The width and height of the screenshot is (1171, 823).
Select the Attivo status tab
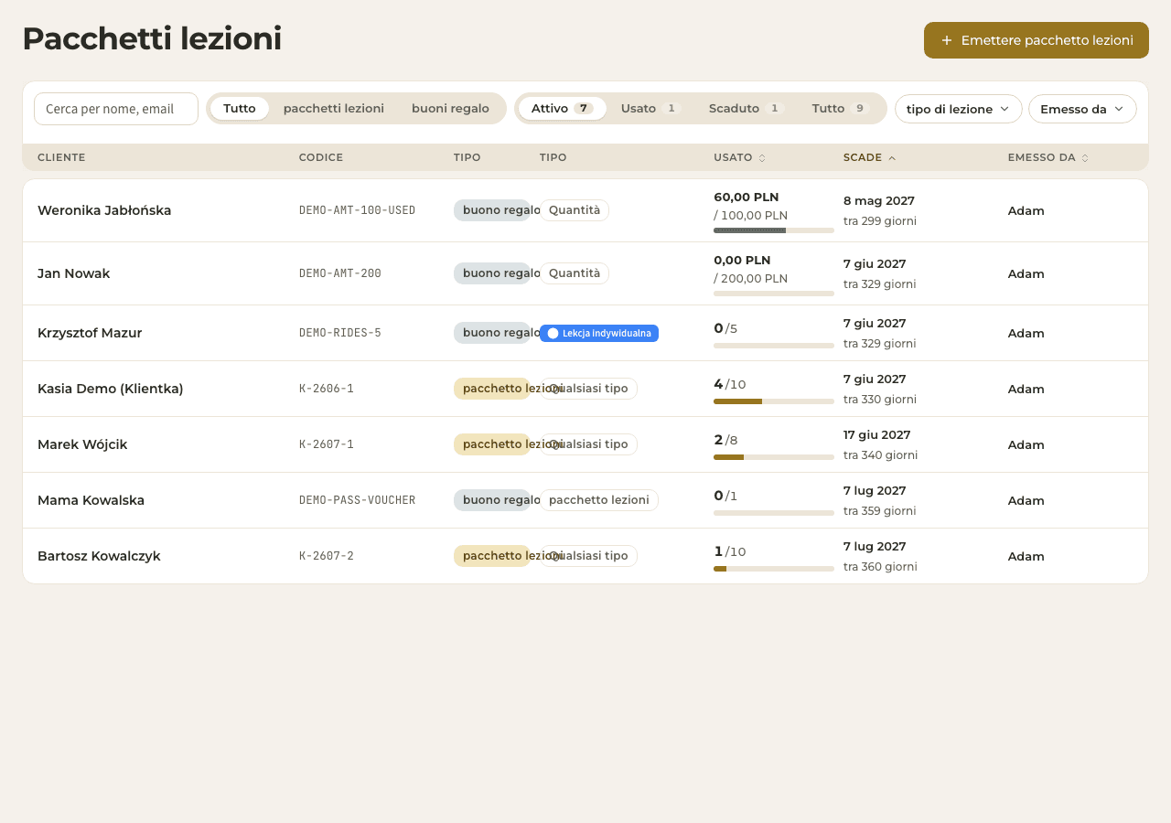563,108
